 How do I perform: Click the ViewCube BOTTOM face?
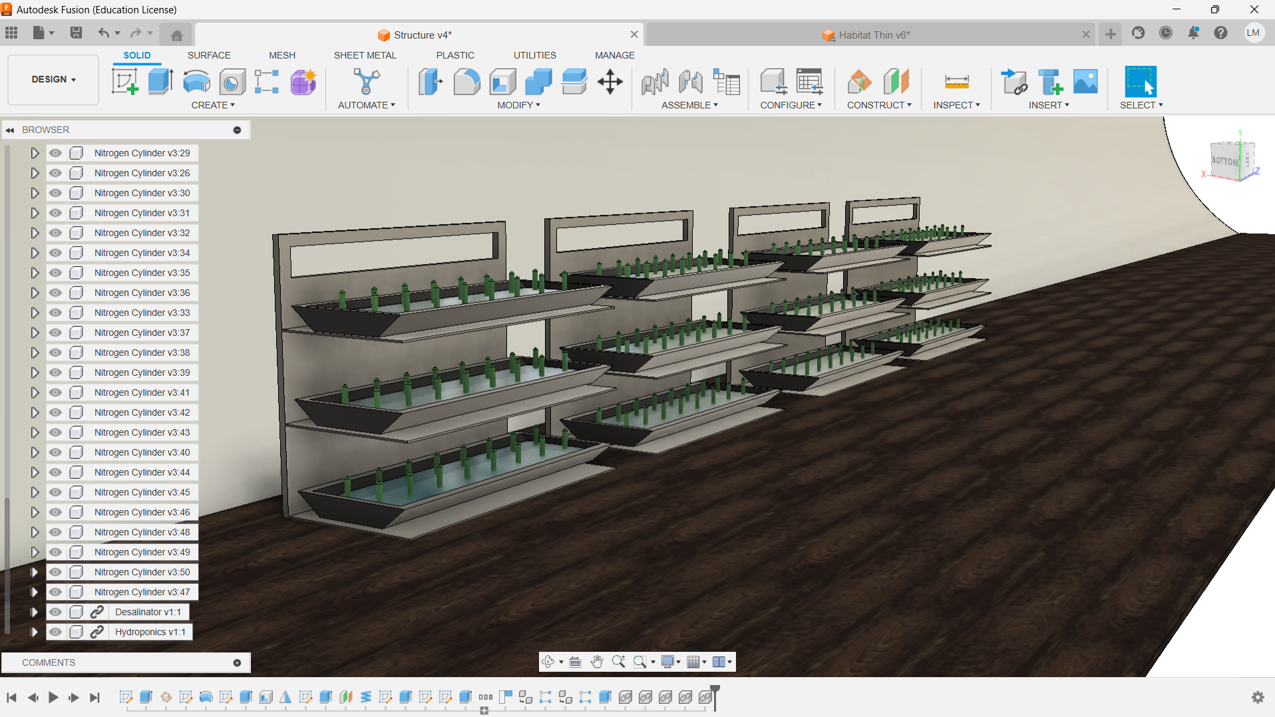coord(1225,161)
